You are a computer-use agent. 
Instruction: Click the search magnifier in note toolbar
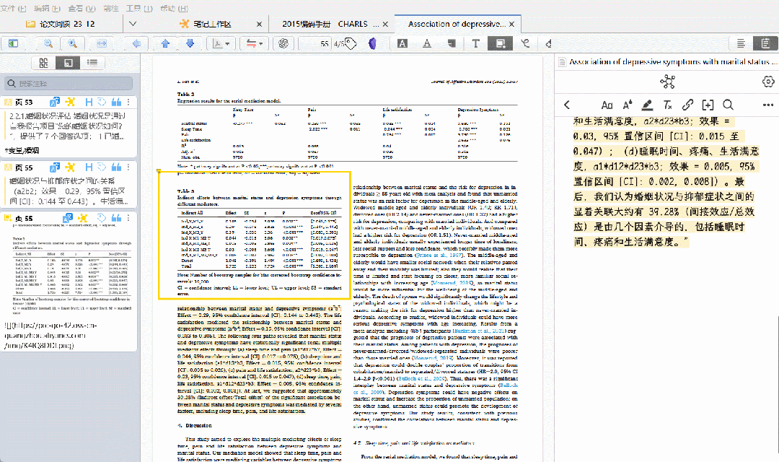[728, 105]
